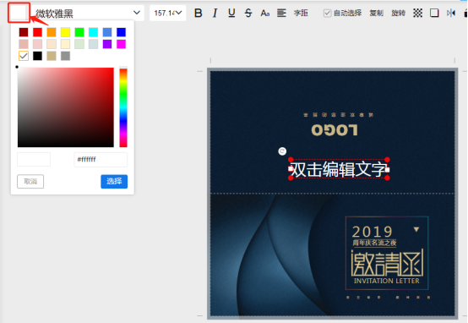Pick the orange color swatch
This screenshot has width=468, height=323.
click(x=52, y=32)
